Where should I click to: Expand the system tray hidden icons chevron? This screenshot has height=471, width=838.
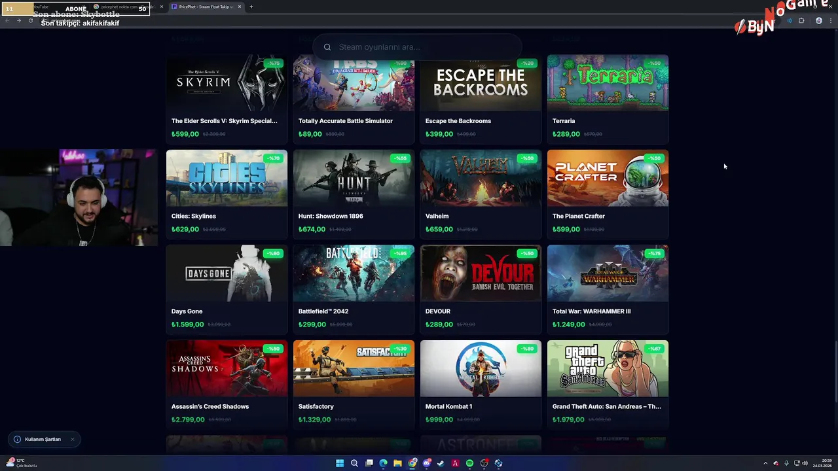click(x=765, y=463)
